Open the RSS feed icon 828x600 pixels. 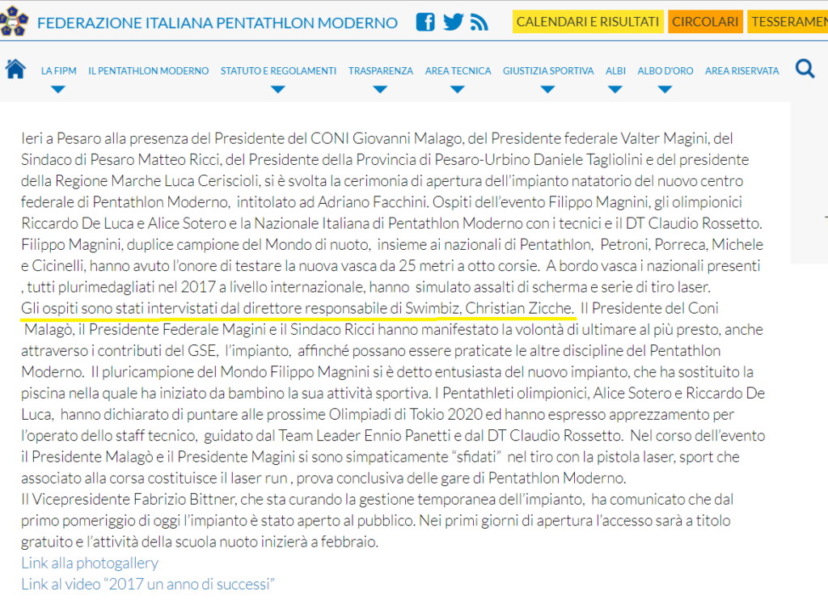point(479,23)
